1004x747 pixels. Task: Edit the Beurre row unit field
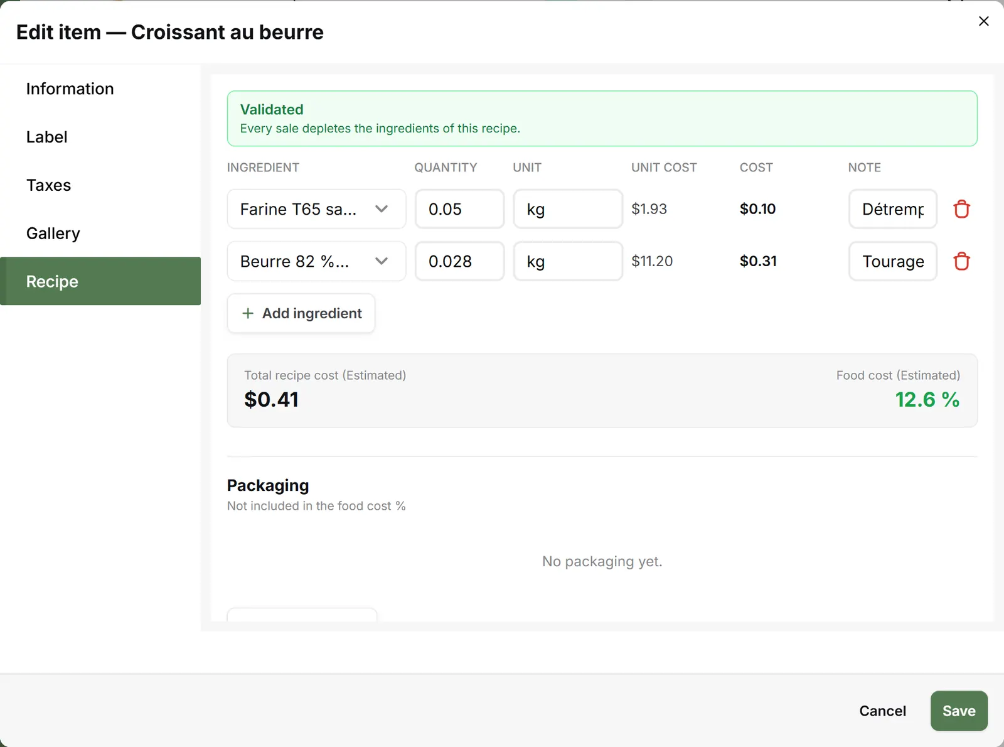568,261
